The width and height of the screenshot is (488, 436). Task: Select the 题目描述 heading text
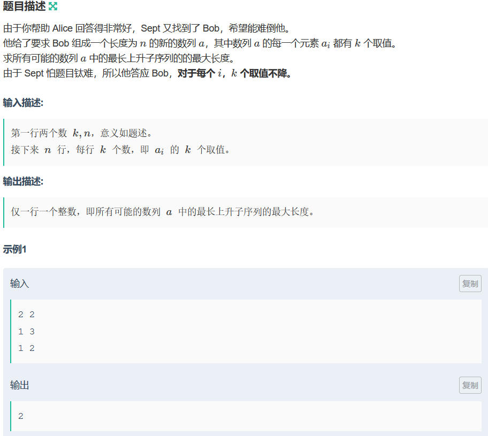point(24,6)
